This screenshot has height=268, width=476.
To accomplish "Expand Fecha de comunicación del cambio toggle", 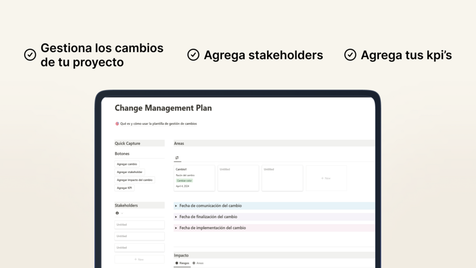I will click(176, 206).
